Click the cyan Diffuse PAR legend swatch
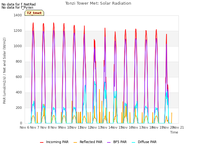The image size is (197, 148). [134, 142]
